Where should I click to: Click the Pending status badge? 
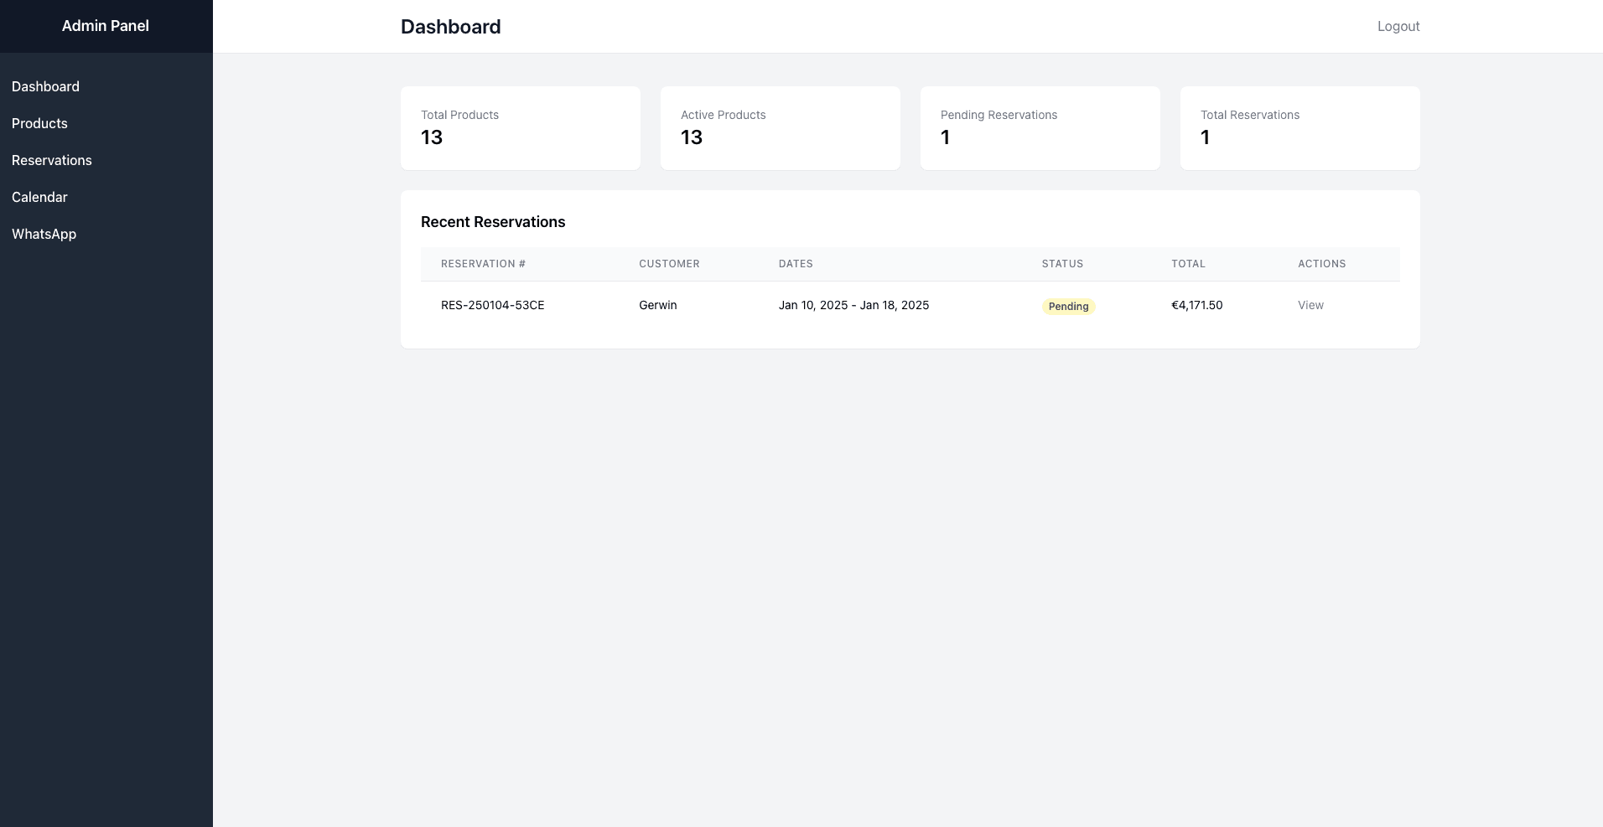(1068, 307)
